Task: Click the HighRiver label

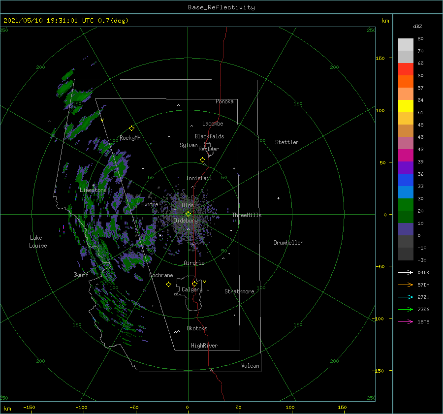Action: coord(204,346)
